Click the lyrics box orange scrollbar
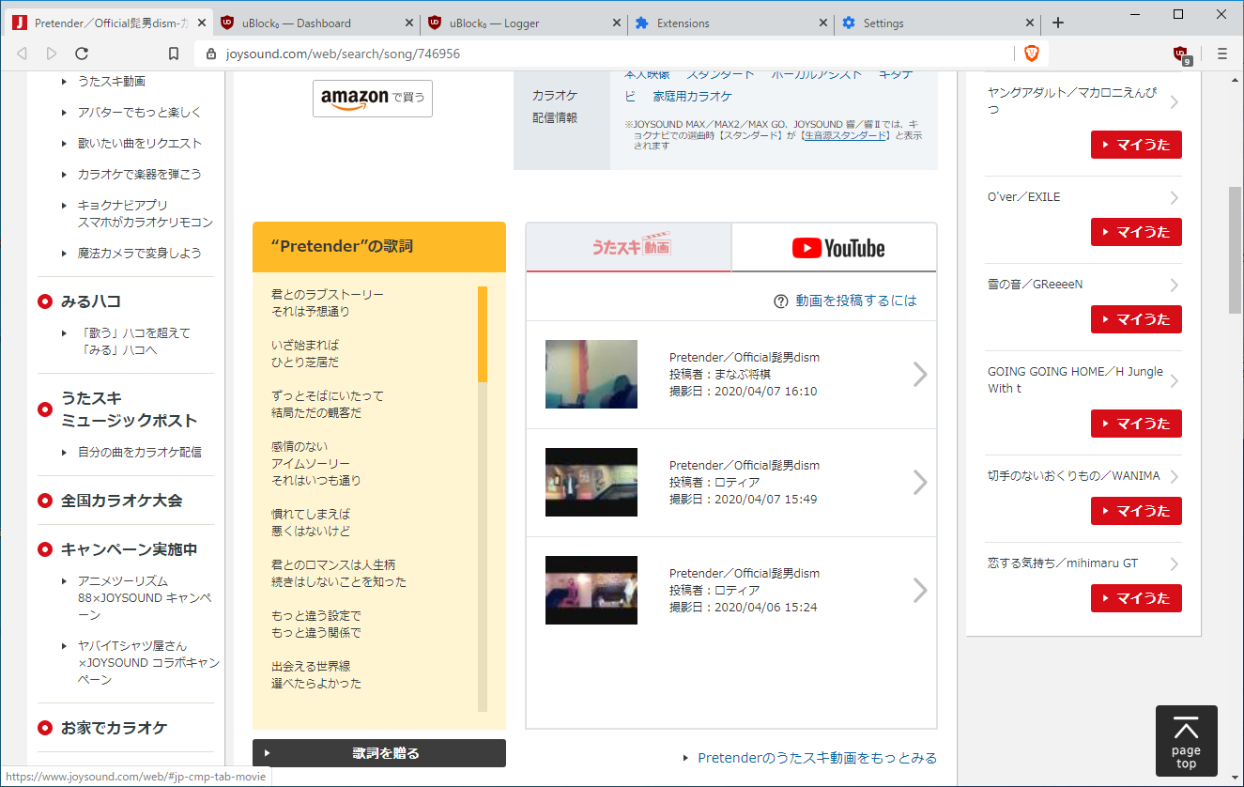Image resolution: width=1244 pixels, height=787 pixels. [483, 334]
